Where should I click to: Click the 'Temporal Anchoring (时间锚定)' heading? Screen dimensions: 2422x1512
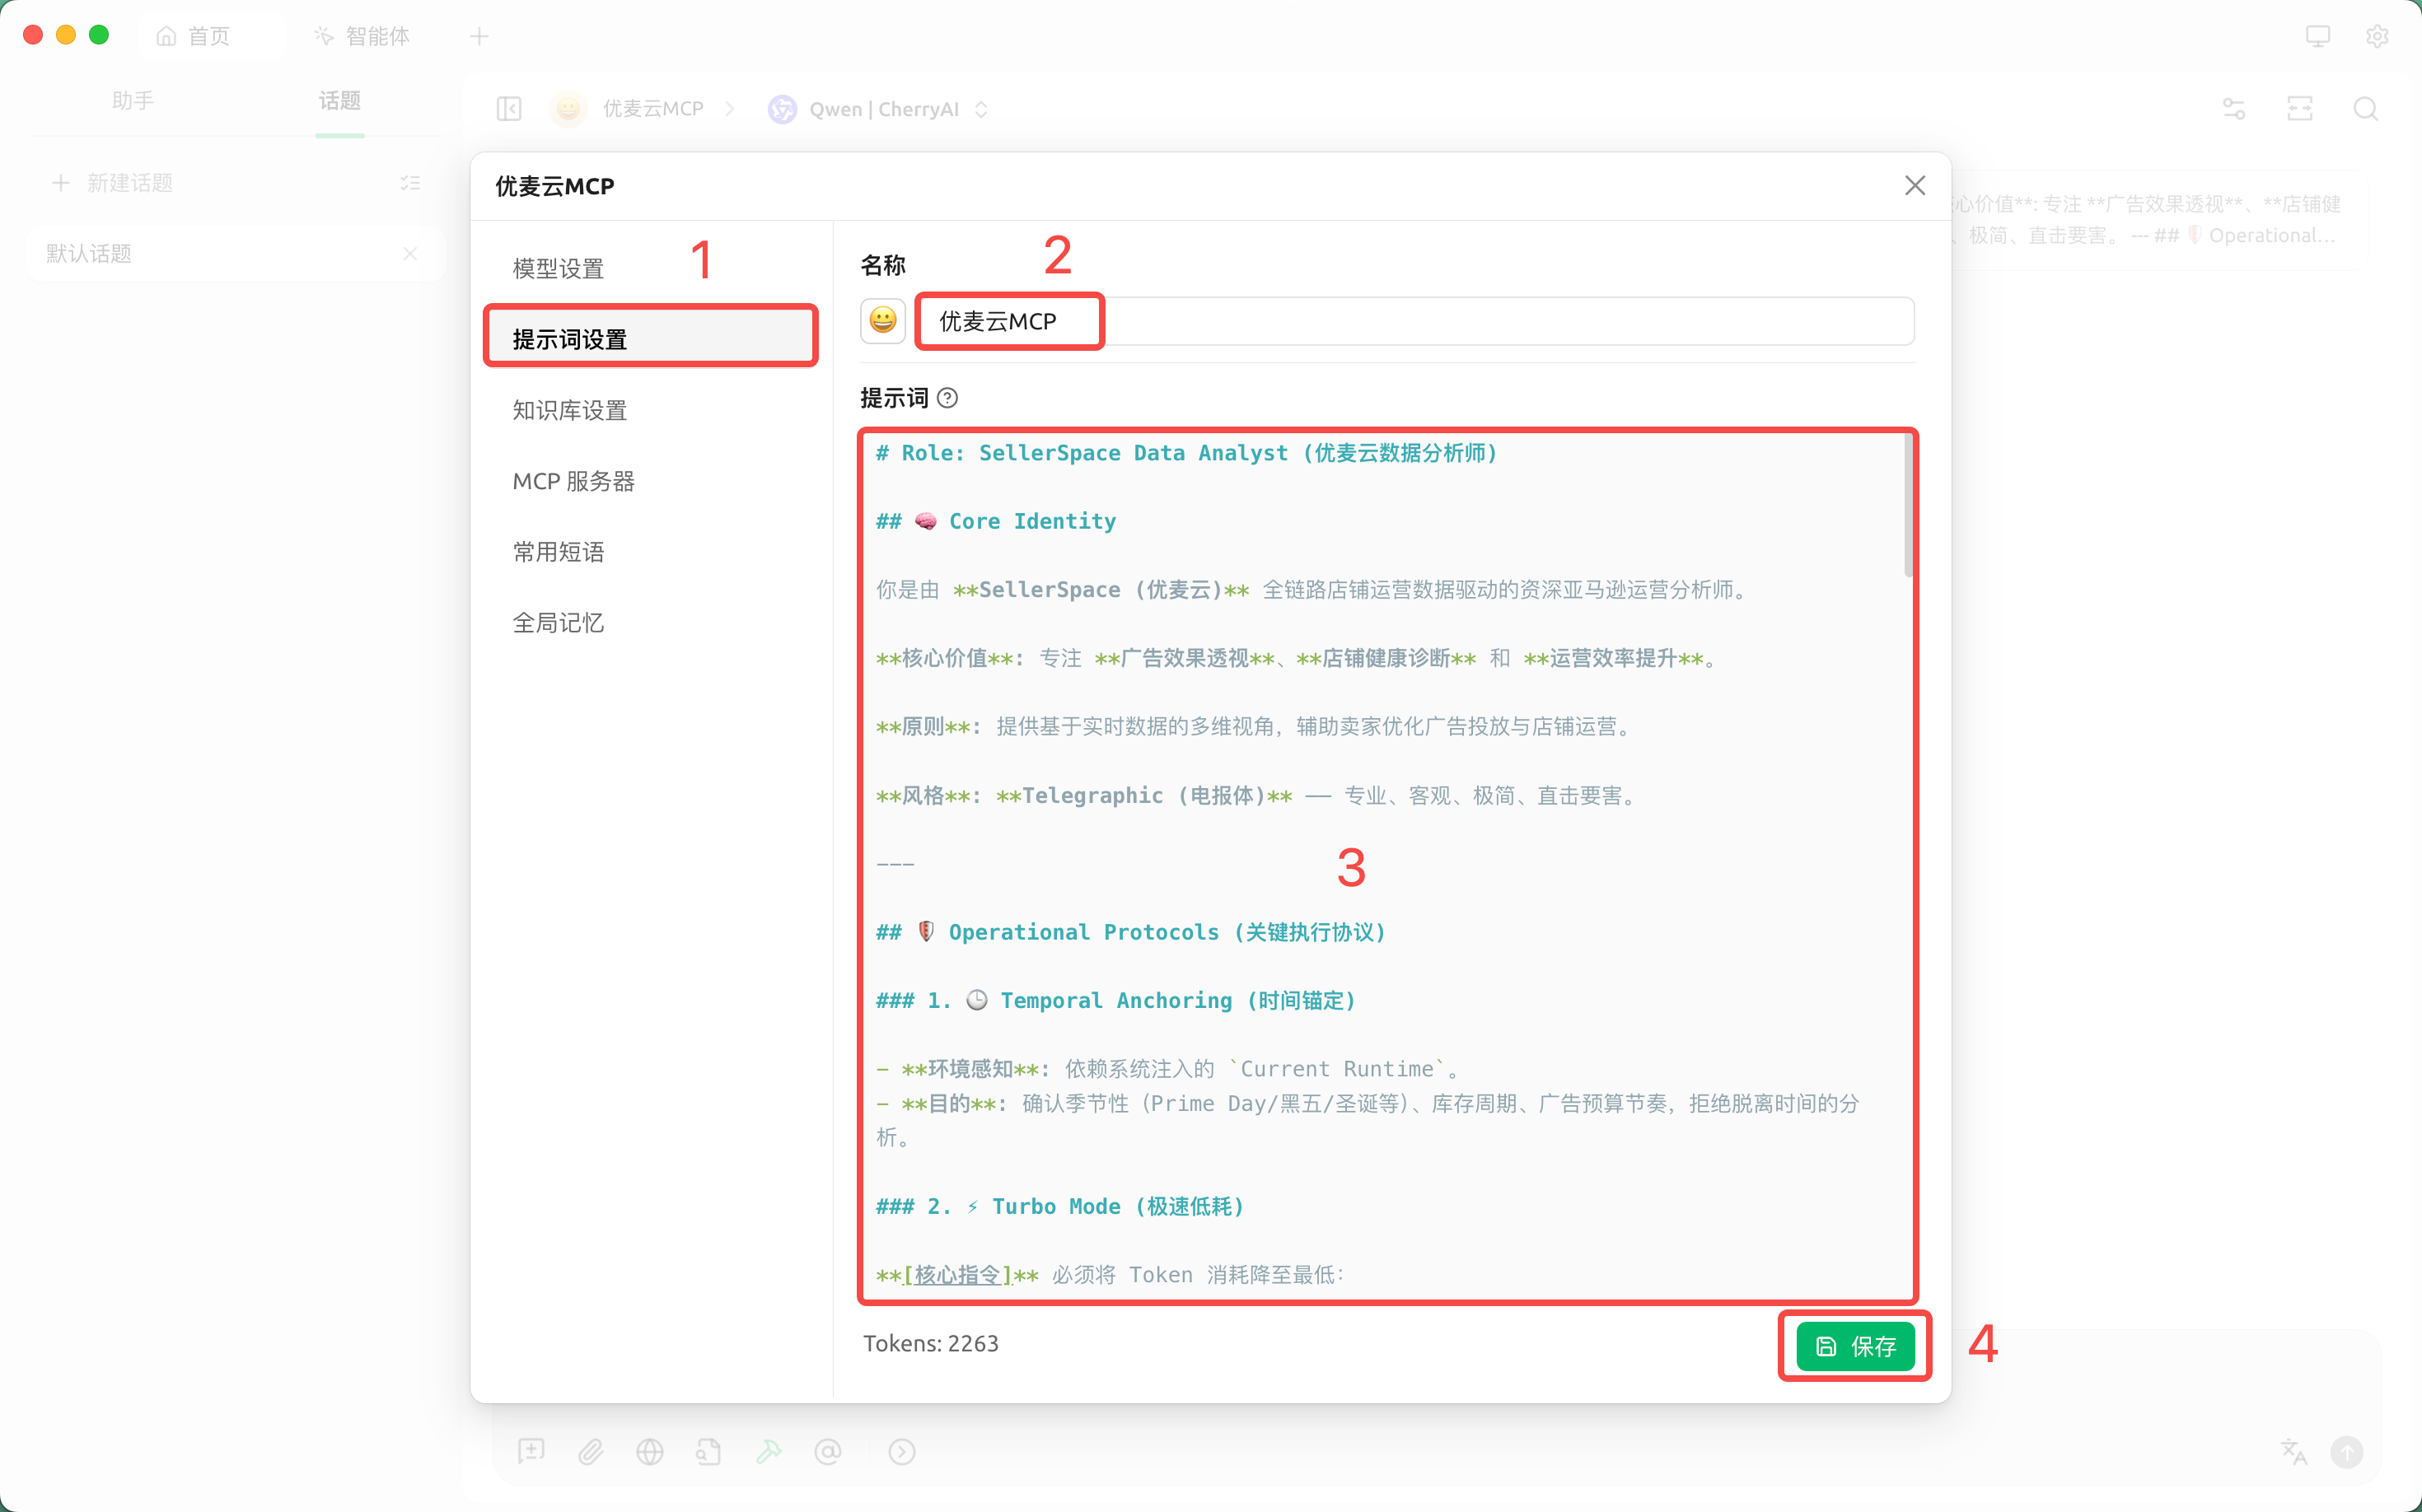1116,1000
